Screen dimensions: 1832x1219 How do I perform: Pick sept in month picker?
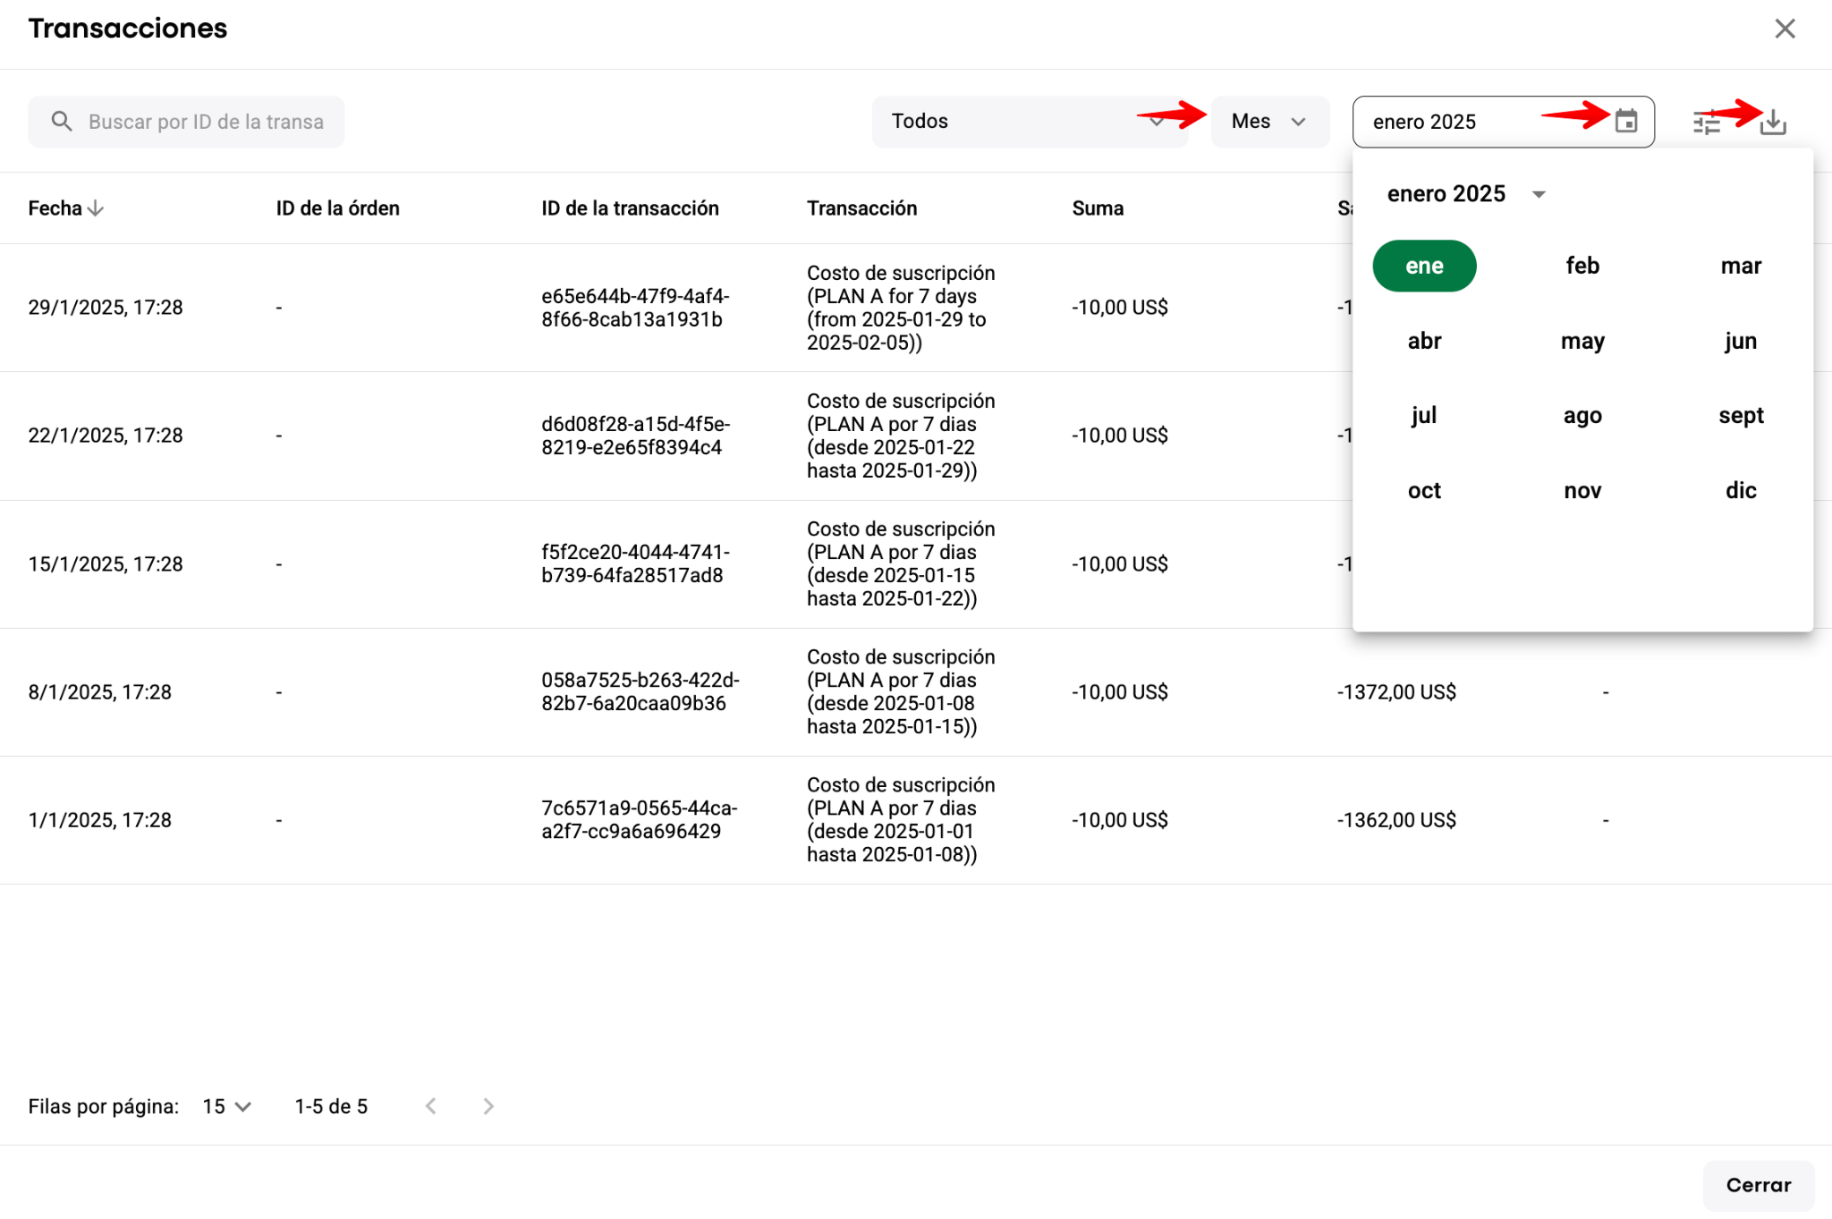point(1740,415)
